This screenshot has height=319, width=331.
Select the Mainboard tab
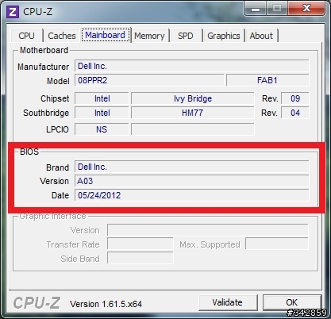[106, 35]
